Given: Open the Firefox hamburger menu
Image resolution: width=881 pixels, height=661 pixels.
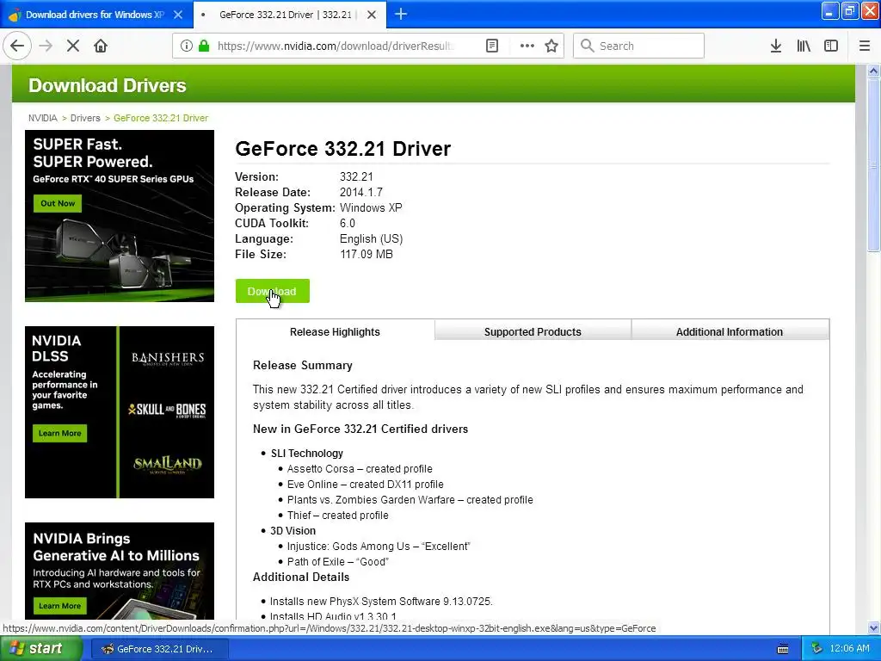Looking at the screenshot, I should tap(865, 46).
